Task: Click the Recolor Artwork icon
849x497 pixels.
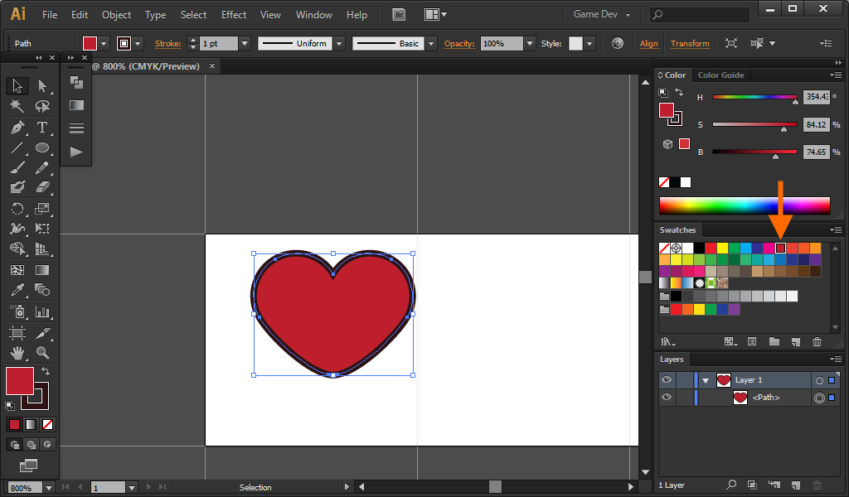Action: tap(617, 43)
